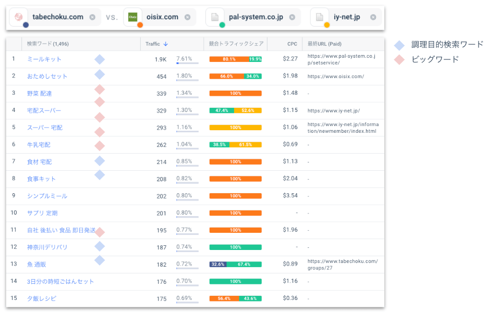Open the 神奈川デリバリ keyword link
The width and height of the screenshot is (489, 313).
47,247
